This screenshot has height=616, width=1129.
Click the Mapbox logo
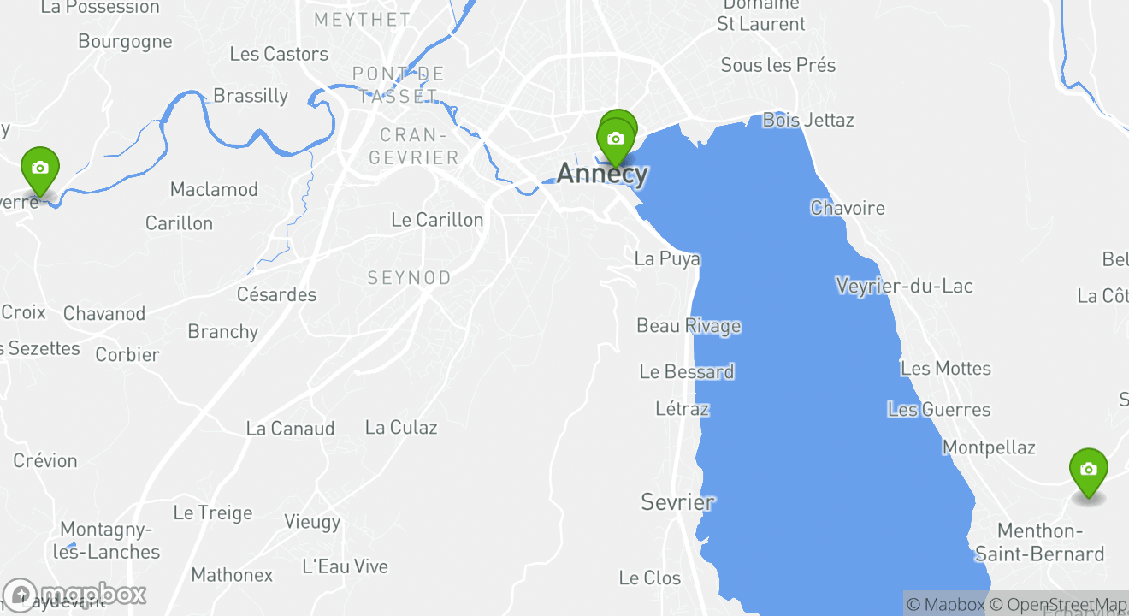75,595
